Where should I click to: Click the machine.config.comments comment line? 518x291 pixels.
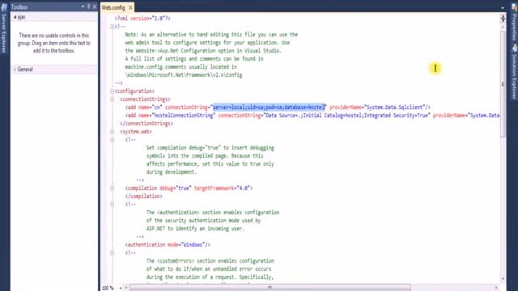click(x=180, y=67)
